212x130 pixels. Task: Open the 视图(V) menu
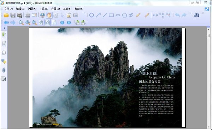click(x=32, y=9)
